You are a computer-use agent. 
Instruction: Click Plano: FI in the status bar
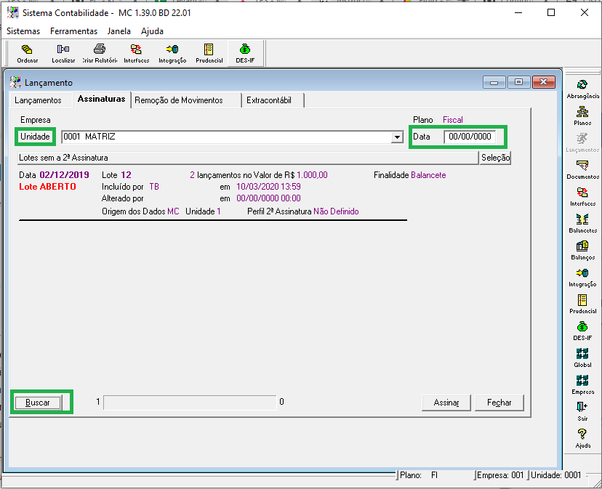click(419, 475)
